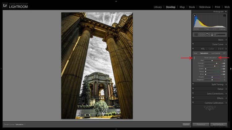Toggle the Lens Corrections panel switch
Viewport: 232px width, 130px height.
click(193, 93)
